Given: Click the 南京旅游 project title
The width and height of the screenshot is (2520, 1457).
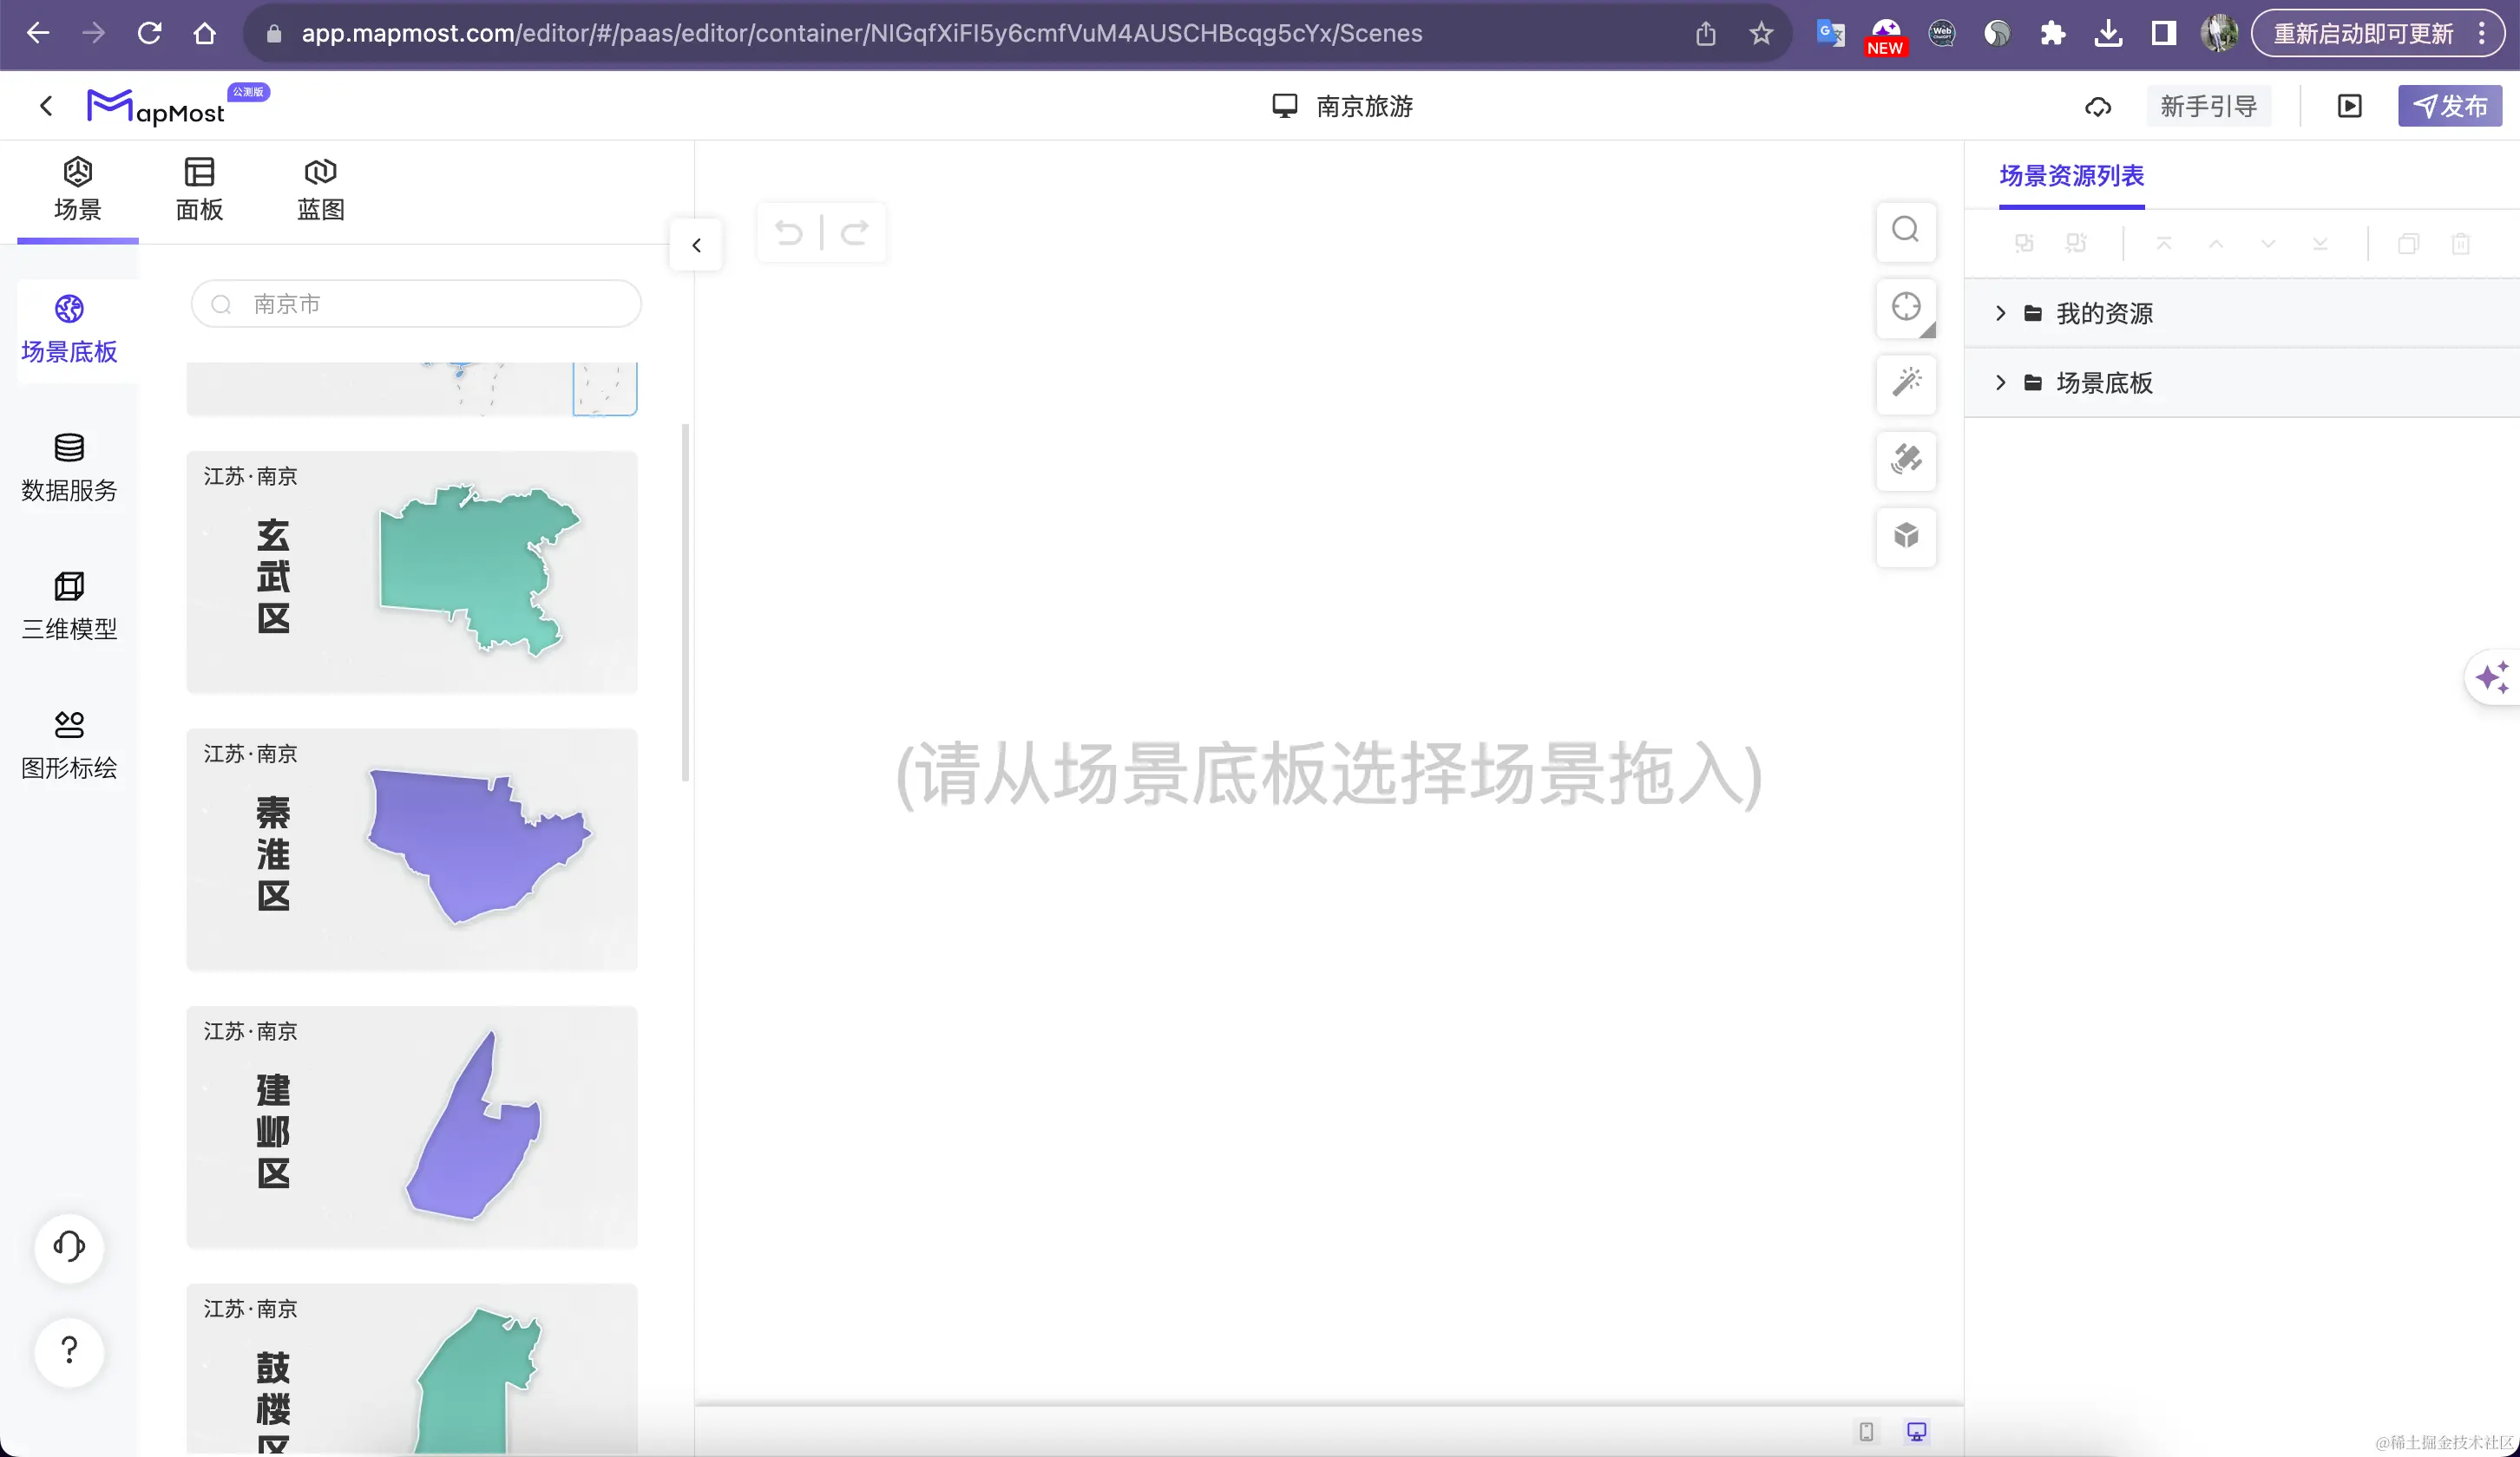Looking at the screenshot, I should 1364,107.
